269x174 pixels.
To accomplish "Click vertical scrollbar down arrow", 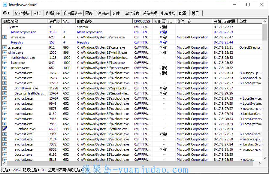I will (264, 159).
